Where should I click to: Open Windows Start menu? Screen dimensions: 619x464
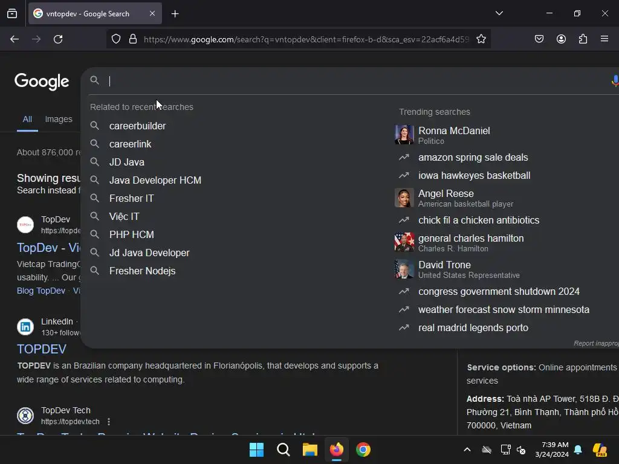(x=256, y=449)
